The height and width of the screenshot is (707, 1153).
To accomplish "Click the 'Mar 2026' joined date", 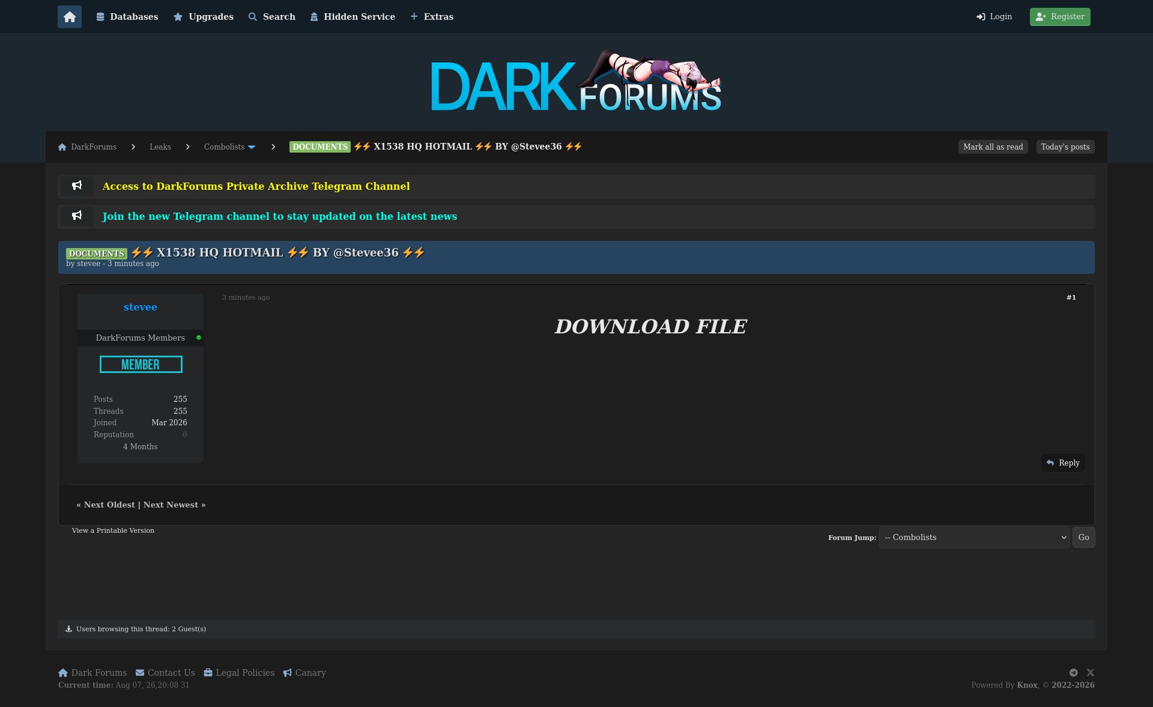I will click(x=169, y=423).
